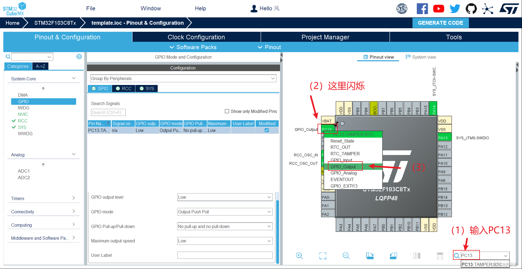This screenshot has height=269, width=522.
Task: Click the peripheral search magnifier icon
Action: [x=8, y=56]
